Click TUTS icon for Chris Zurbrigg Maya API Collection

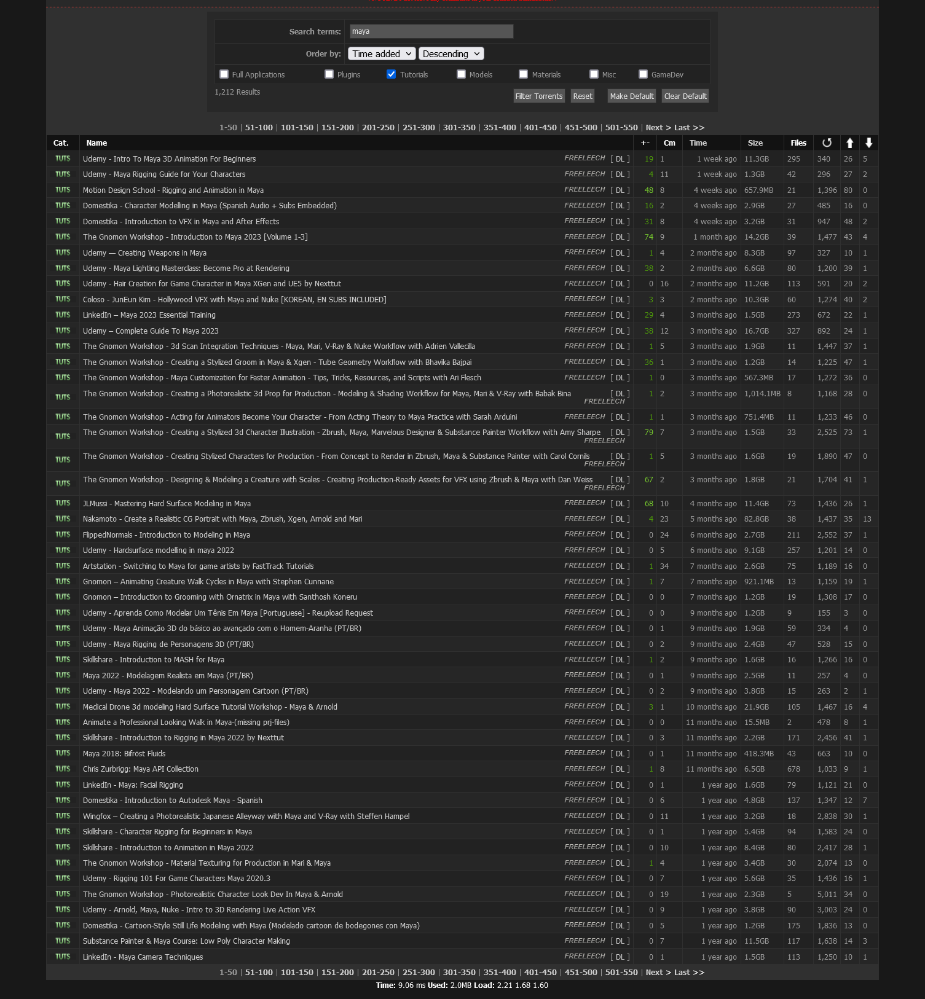click(63, 769)
